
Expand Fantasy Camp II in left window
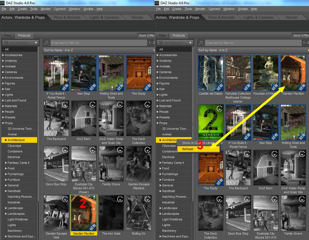pos(6,163)
